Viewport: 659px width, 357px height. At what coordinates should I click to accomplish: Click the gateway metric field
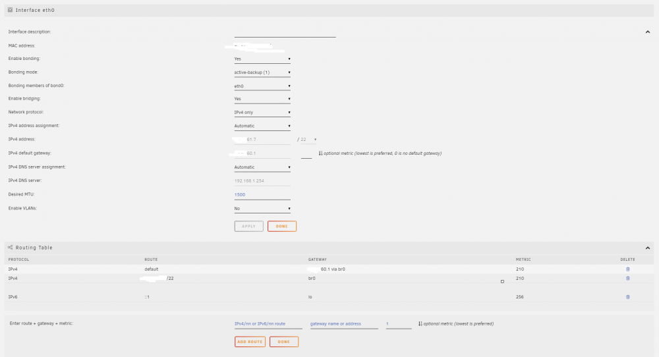[x=306, y=153]
